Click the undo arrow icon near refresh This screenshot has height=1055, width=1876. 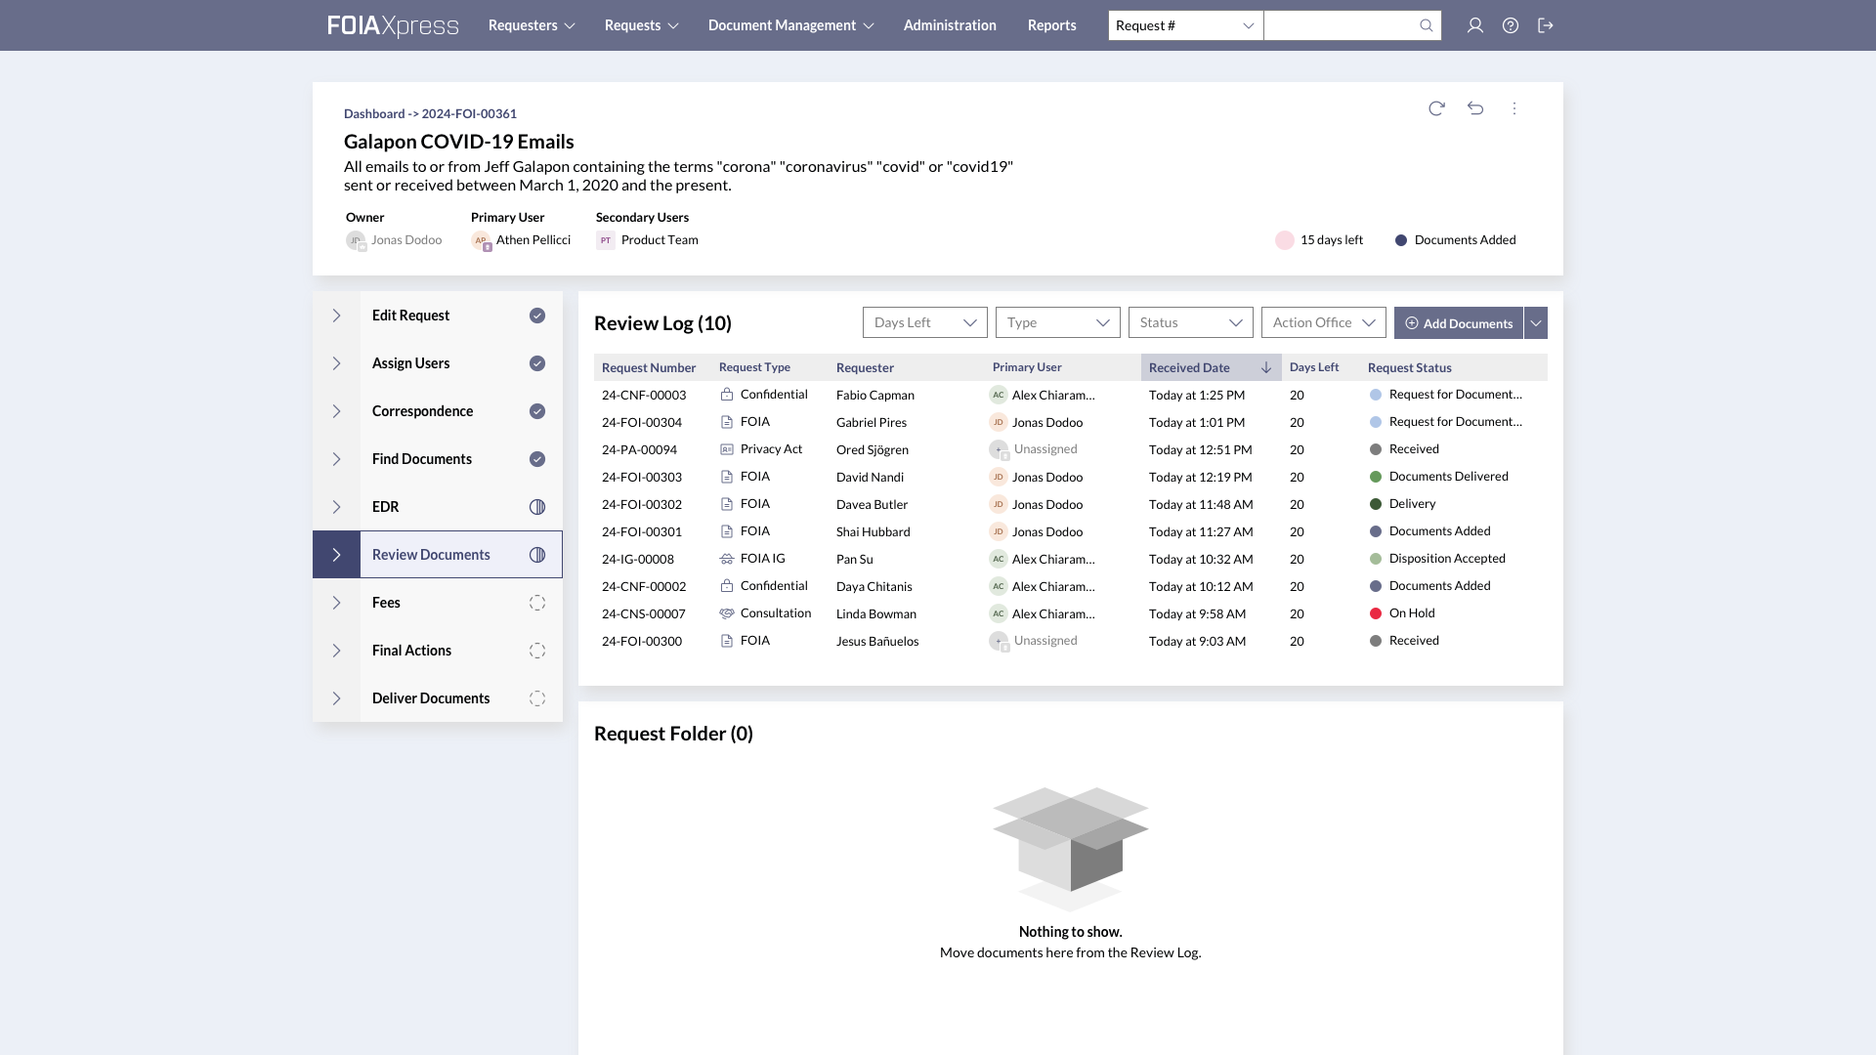(x=1475, y=108)
